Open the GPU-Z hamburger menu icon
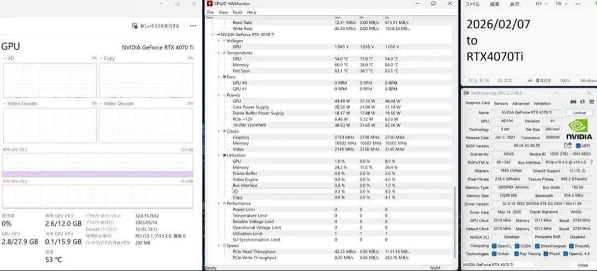Image resolution: width=597 pixels, height=271 pixels. (x=591, y=102)
